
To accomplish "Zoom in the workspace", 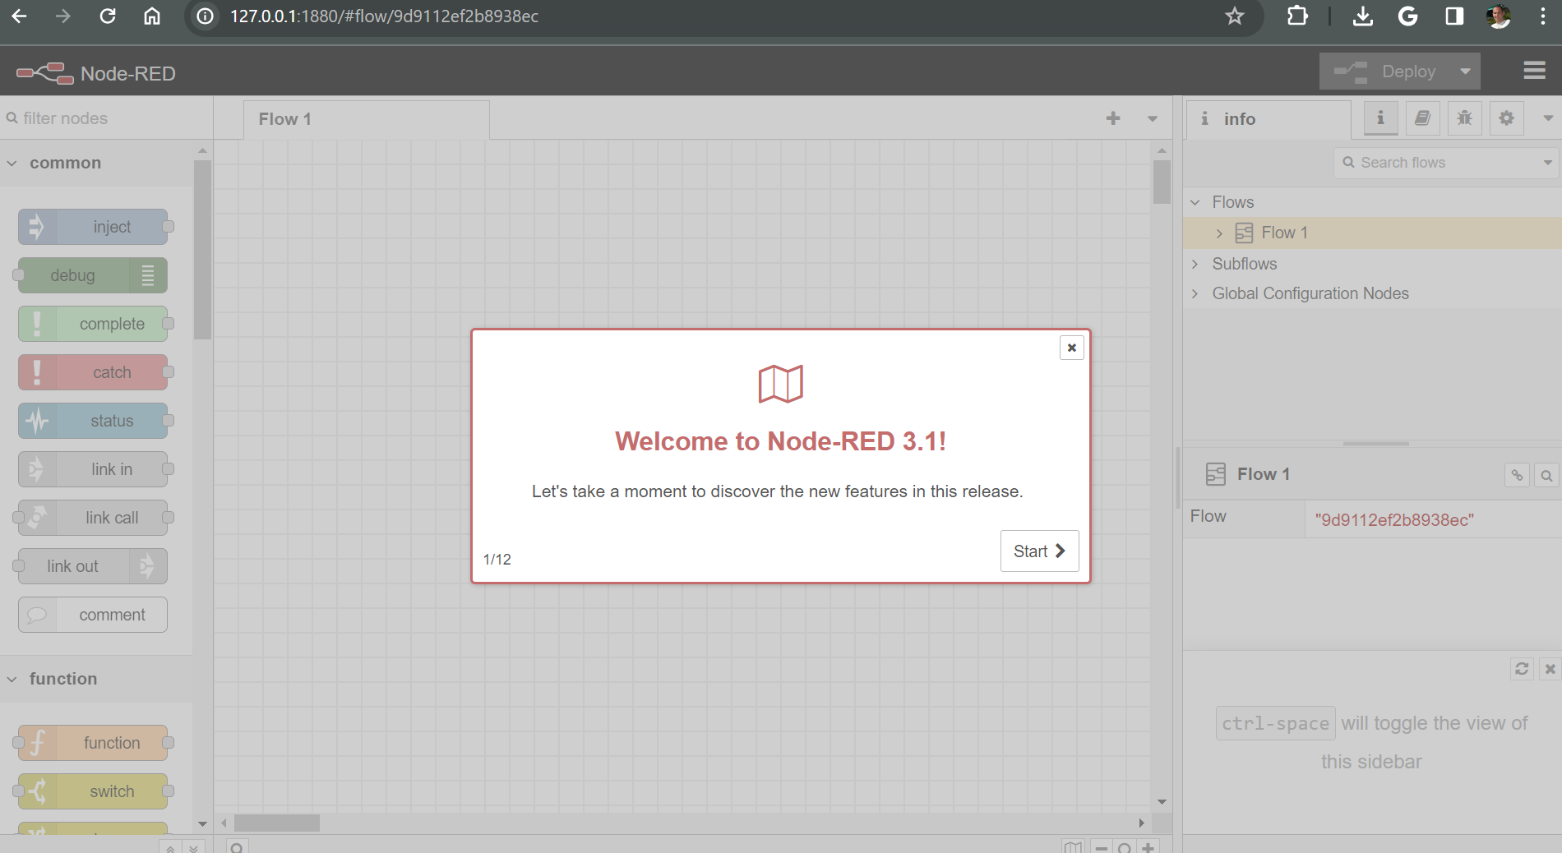I will point(1148,847).
